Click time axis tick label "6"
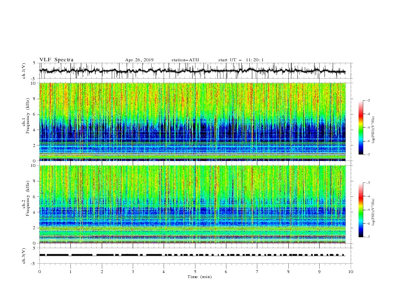 [226, 272]
